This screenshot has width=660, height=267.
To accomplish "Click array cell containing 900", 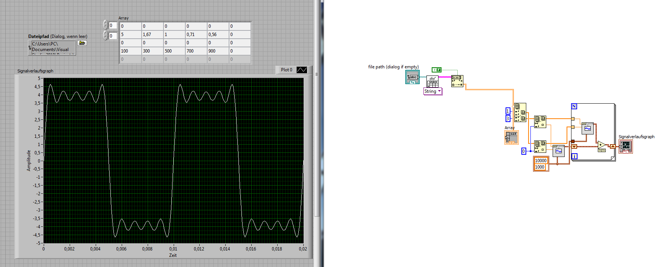I will pos(218,51).
